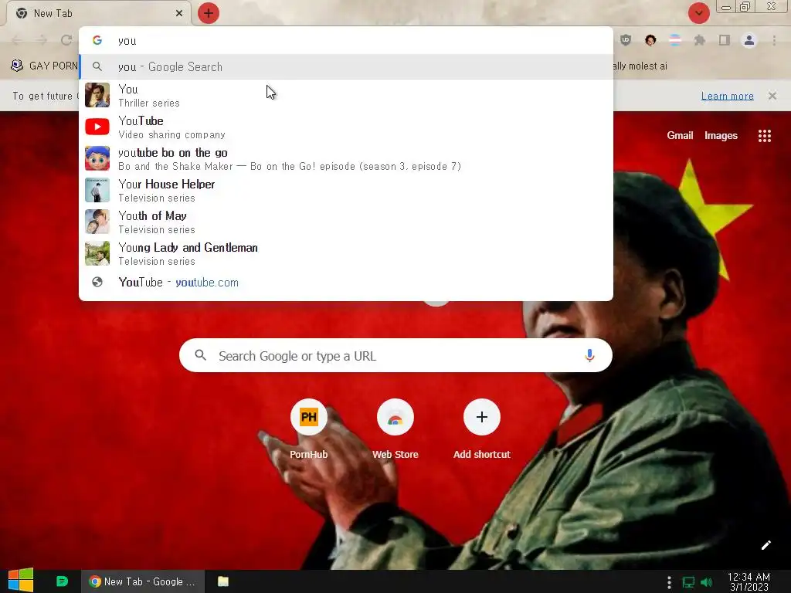Select the New Tab browser tab

point(98,14)
